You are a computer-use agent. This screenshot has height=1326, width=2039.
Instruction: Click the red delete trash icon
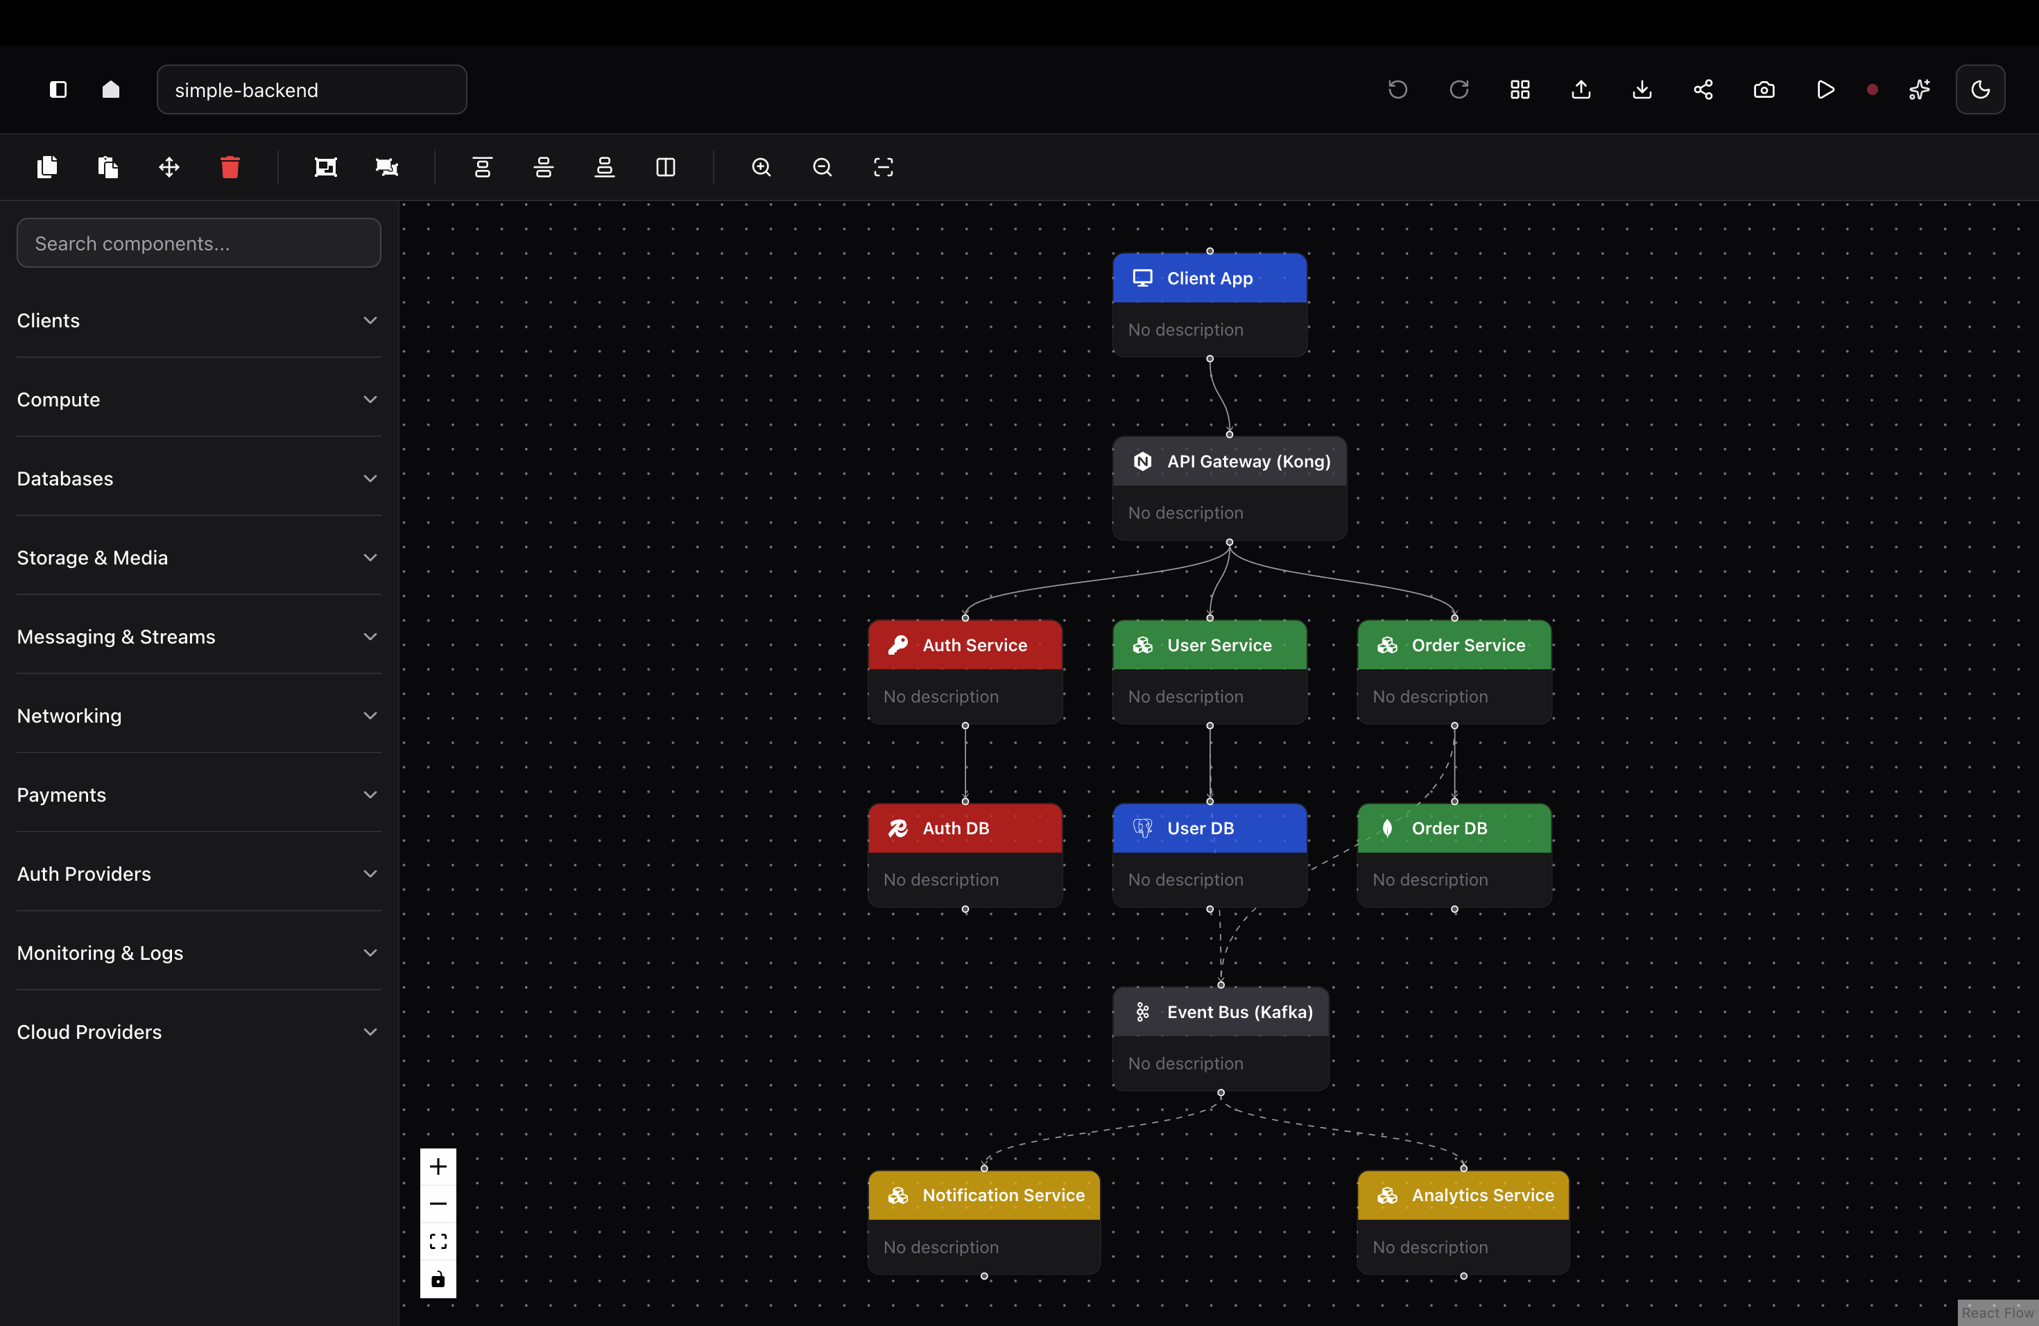point(230,167)
